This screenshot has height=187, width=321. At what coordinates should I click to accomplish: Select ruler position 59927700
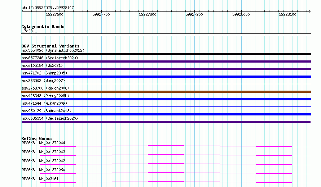[x=101, y=14]
